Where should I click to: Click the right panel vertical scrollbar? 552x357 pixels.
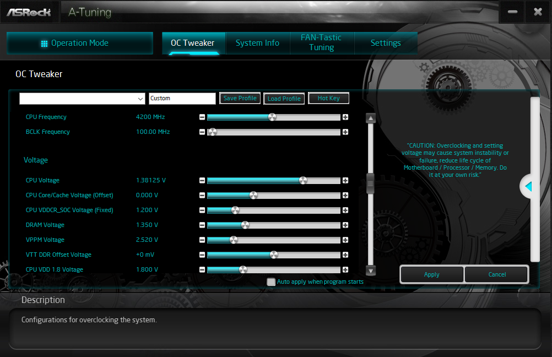tap(535, 180)
